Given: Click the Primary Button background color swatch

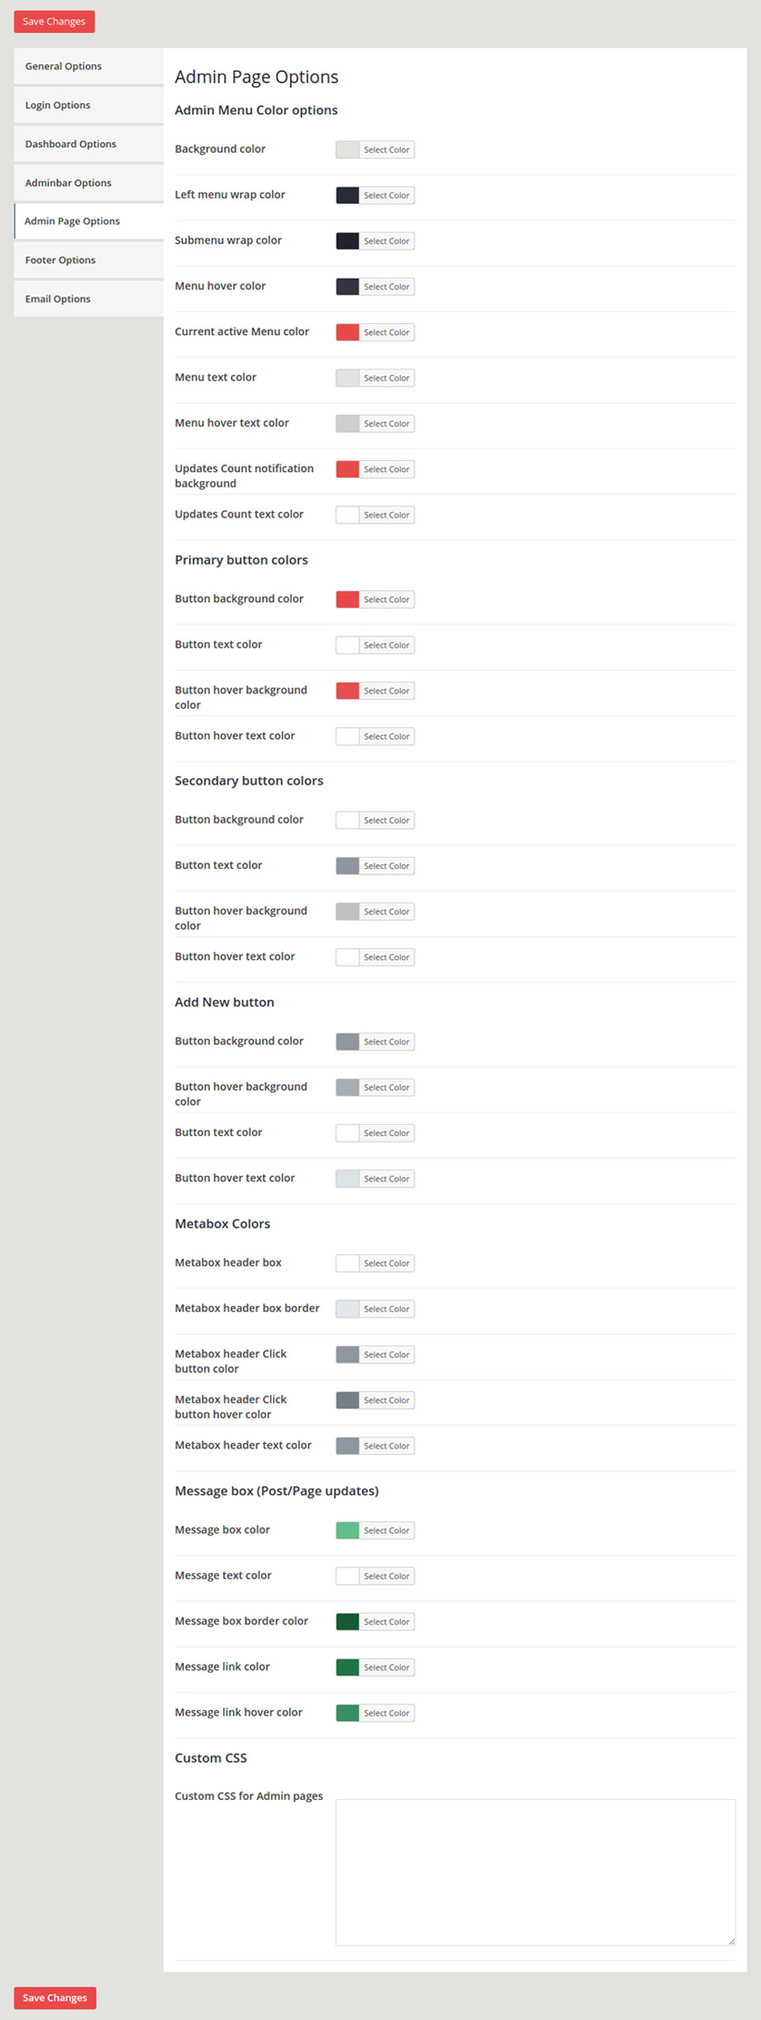Looking at the screenshot, I should (348, 600).
